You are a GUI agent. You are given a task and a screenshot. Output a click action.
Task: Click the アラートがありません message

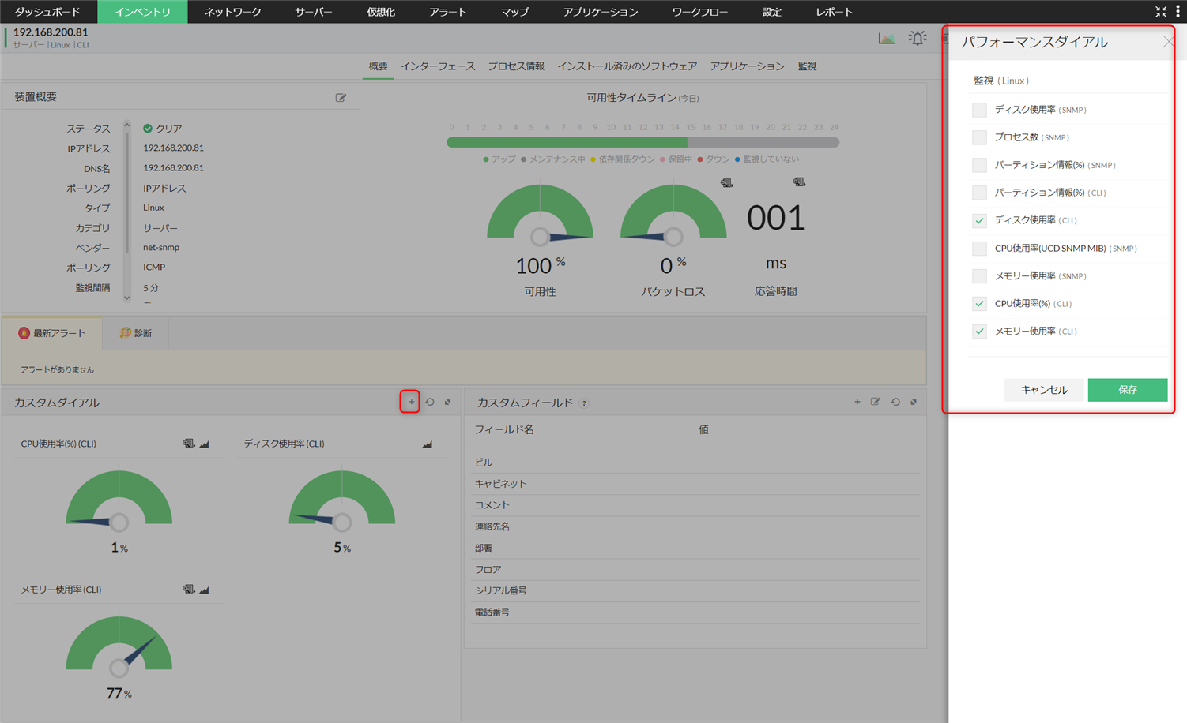pos(57,369)
